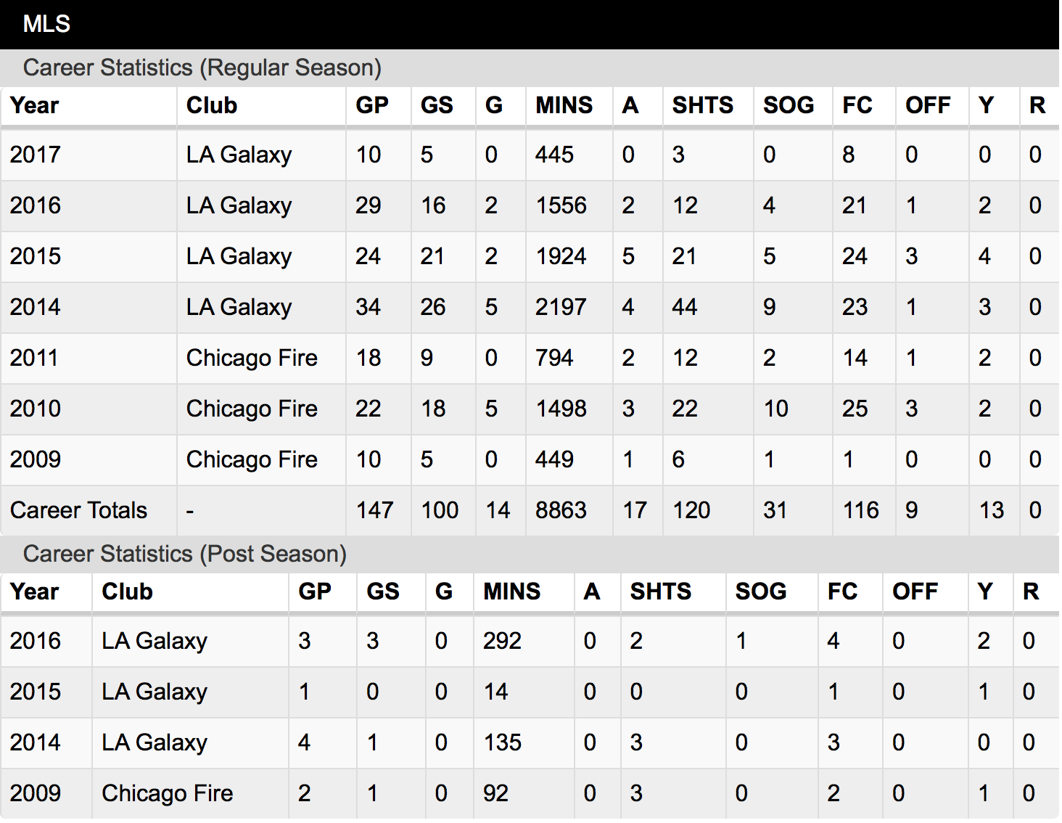This screenshot has width=1062, height=823.
Task: Click the SHTS column header in regular season table
Action: click(x=703, y=105)
